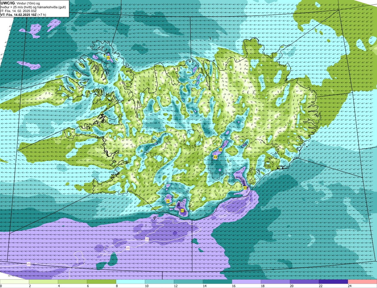Click the "UWC/IG: Vindur (10m) og" title line

pos(20,3)
